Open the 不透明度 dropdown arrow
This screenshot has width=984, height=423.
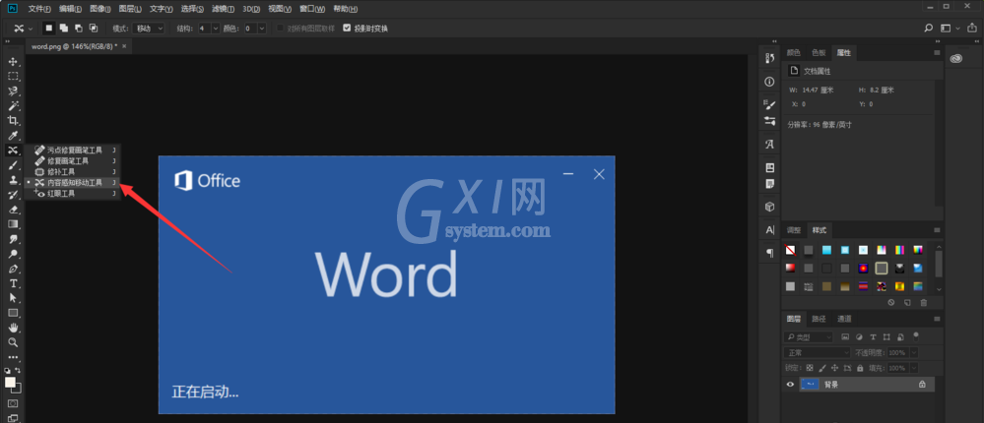pos(913,353)
